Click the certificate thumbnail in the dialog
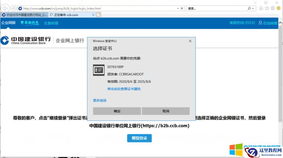This screenshot has width=283, height=158. (98, 70)
